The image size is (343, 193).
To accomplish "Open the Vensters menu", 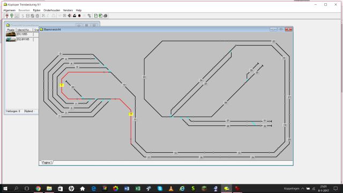I will 68,10.
